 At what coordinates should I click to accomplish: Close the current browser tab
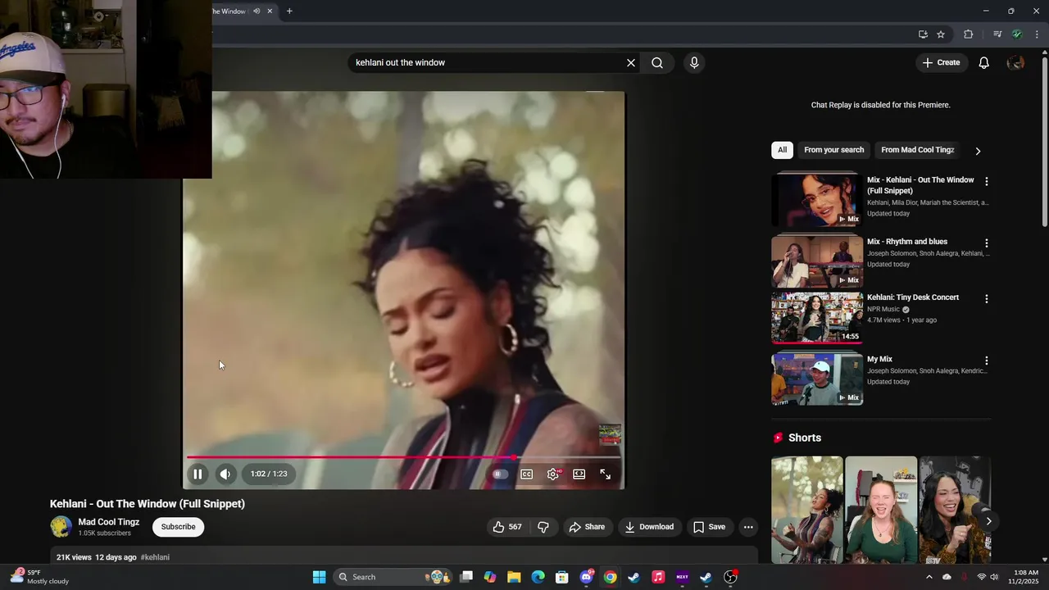coord(270,11)
